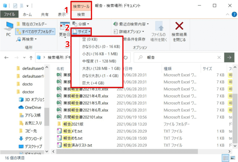Select 報告めも.txt file

click(70, 138)
